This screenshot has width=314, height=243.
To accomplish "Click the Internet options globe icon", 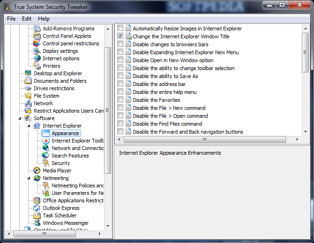I will 37,58.
